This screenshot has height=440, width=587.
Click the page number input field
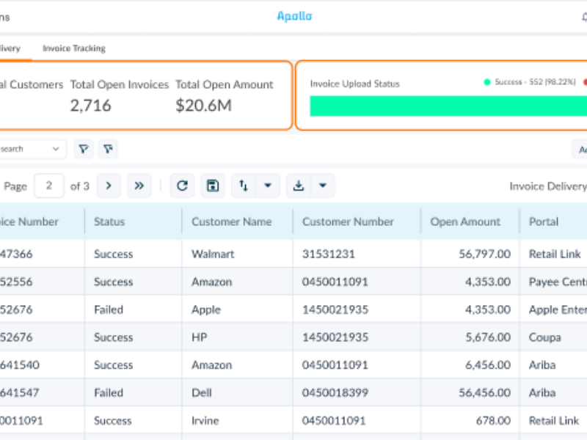[49, 186]
